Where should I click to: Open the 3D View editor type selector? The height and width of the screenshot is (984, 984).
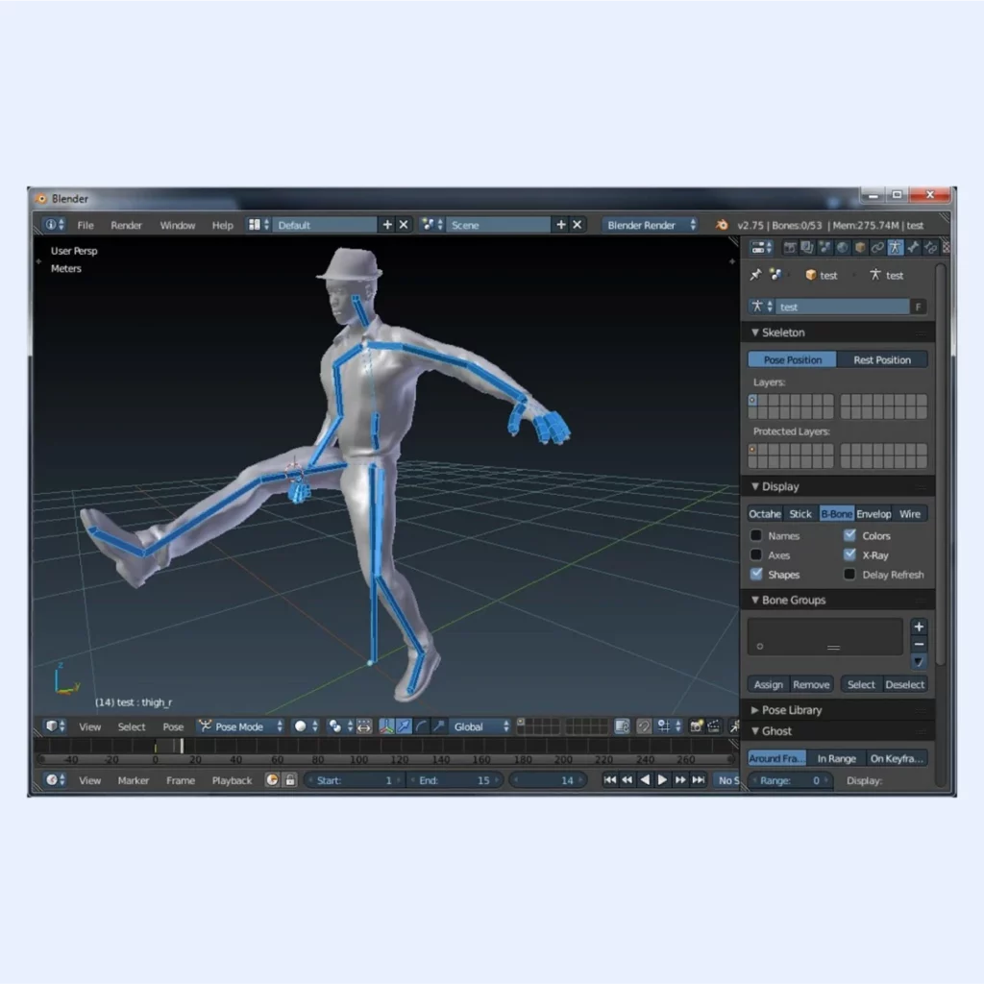(x=55, y=726)
